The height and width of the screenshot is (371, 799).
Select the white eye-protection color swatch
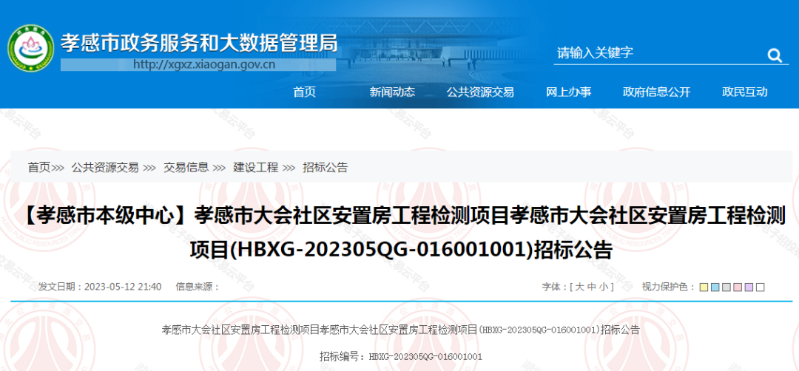coord(760,287)
